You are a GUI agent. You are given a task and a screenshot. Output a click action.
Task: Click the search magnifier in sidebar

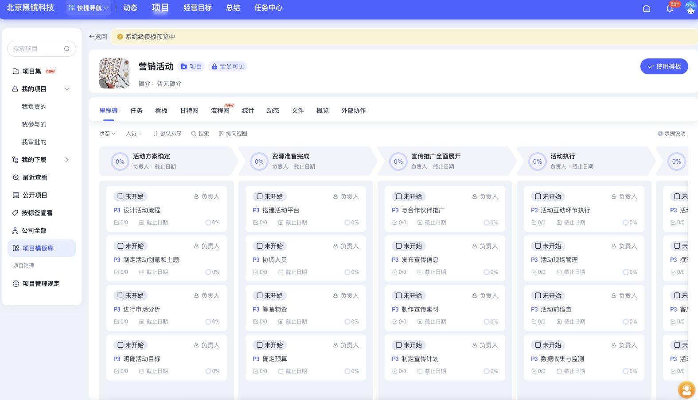(67, 49)
